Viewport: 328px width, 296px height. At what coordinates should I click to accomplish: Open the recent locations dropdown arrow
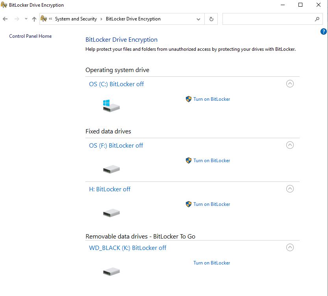26,19
